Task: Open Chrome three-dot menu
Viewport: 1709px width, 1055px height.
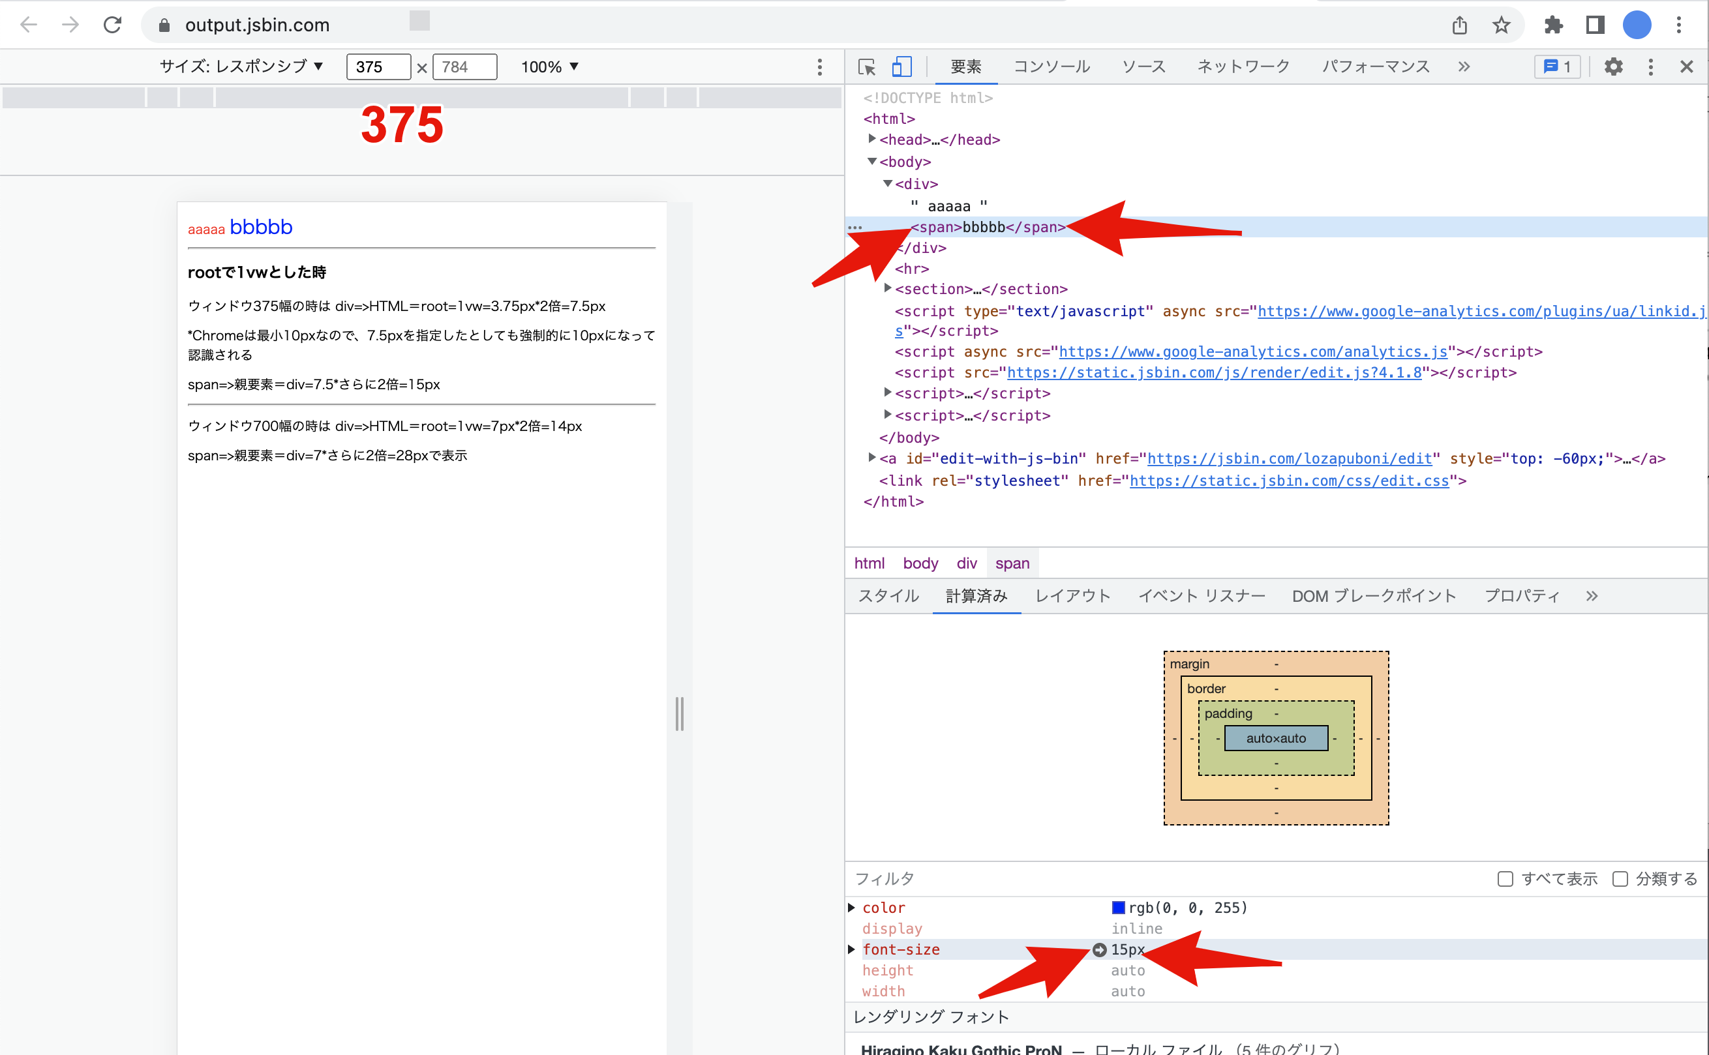Action: [x=1679, y=26]
